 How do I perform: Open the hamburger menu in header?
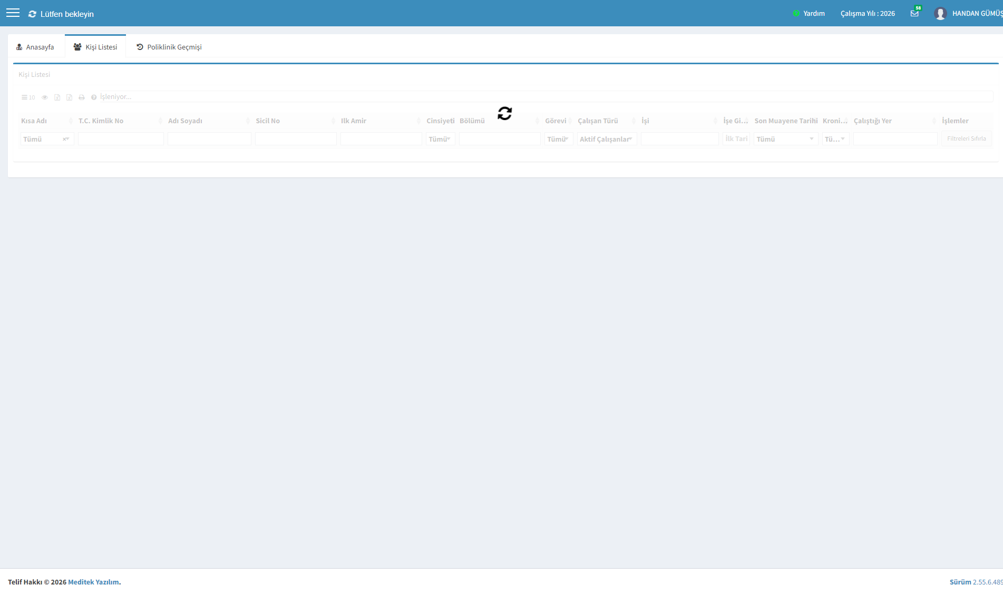click(13, 13)
